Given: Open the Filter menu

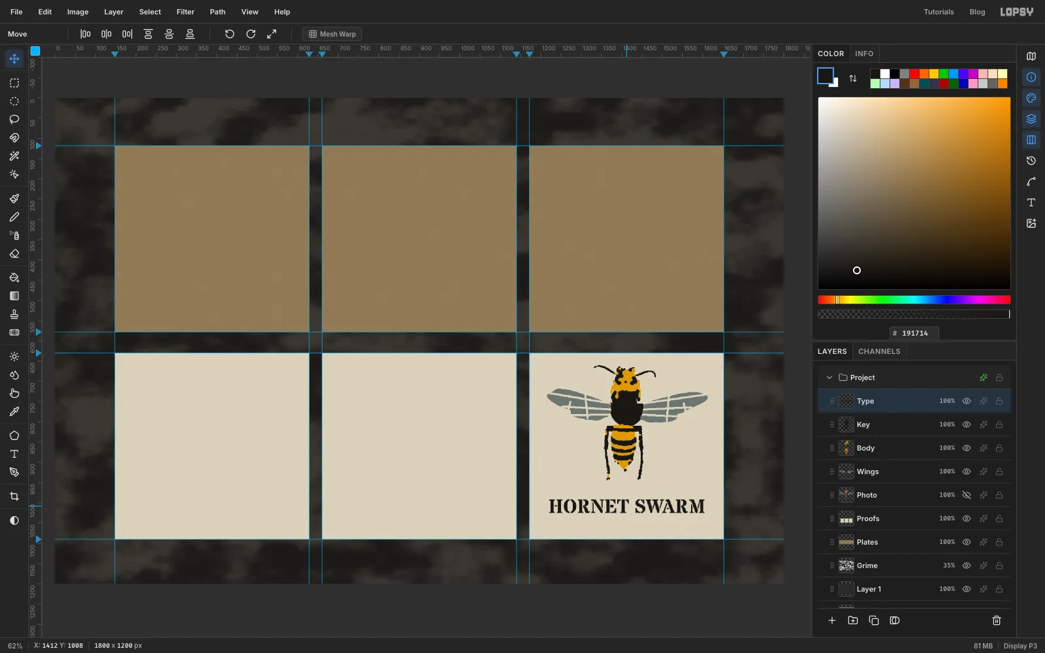Looking at the screenshot, I should tap(185, 12).
